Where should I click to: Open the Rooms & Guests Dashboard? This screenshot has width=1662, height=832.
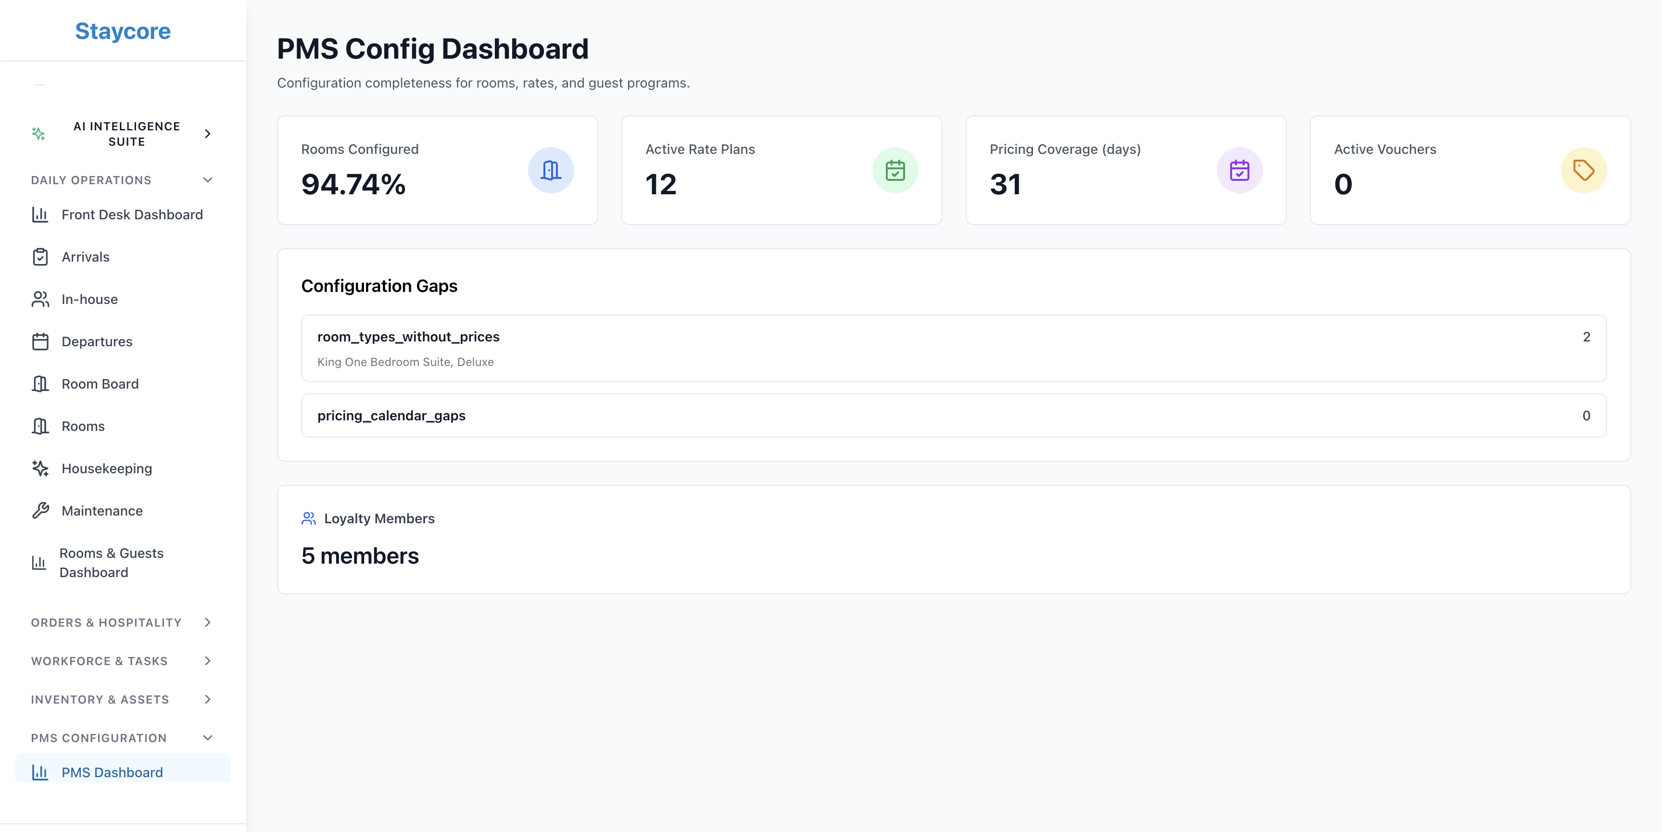coord(111,563)
